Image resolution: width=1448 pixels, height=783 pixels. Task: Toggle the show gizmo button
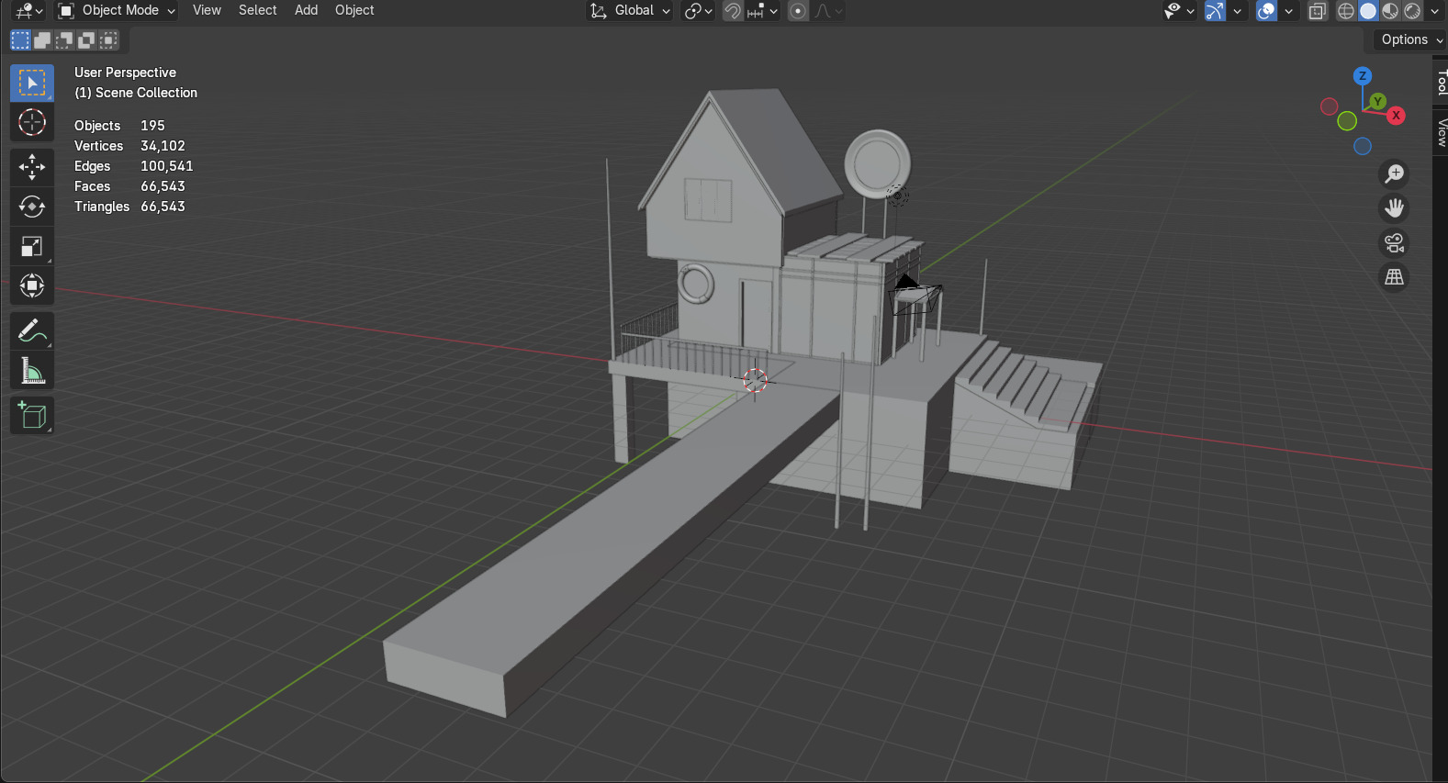click(1215, 11)
